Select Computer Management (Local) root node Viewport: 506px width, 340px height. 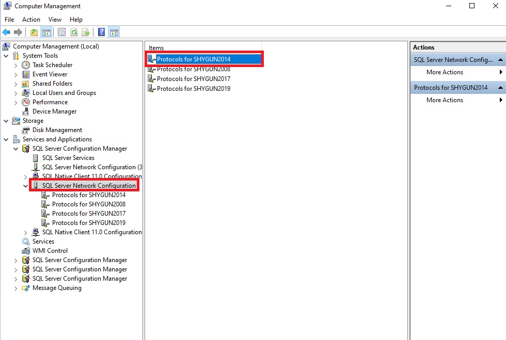pyautogui.click(x=56, y=46)
